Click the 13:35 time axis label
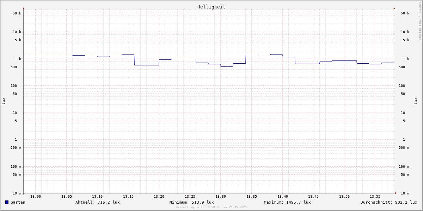 [x=252, y=197]
